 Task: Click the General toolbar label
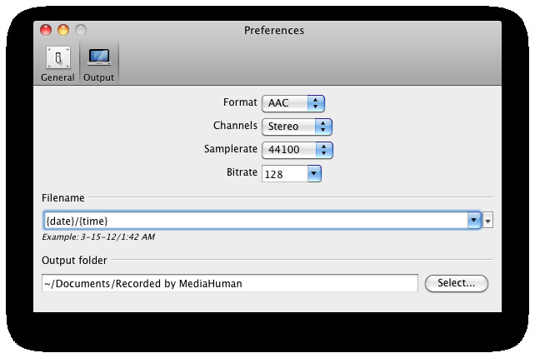click(x=57, y=77)
